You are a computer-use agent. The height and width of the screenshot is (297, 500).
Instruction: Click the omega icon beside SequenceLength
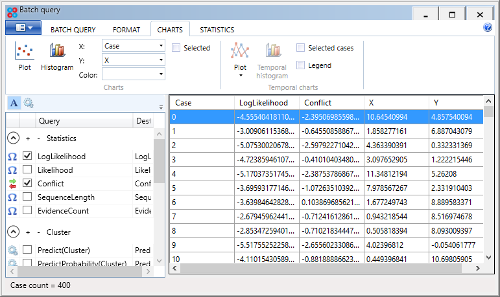[12, 197]
